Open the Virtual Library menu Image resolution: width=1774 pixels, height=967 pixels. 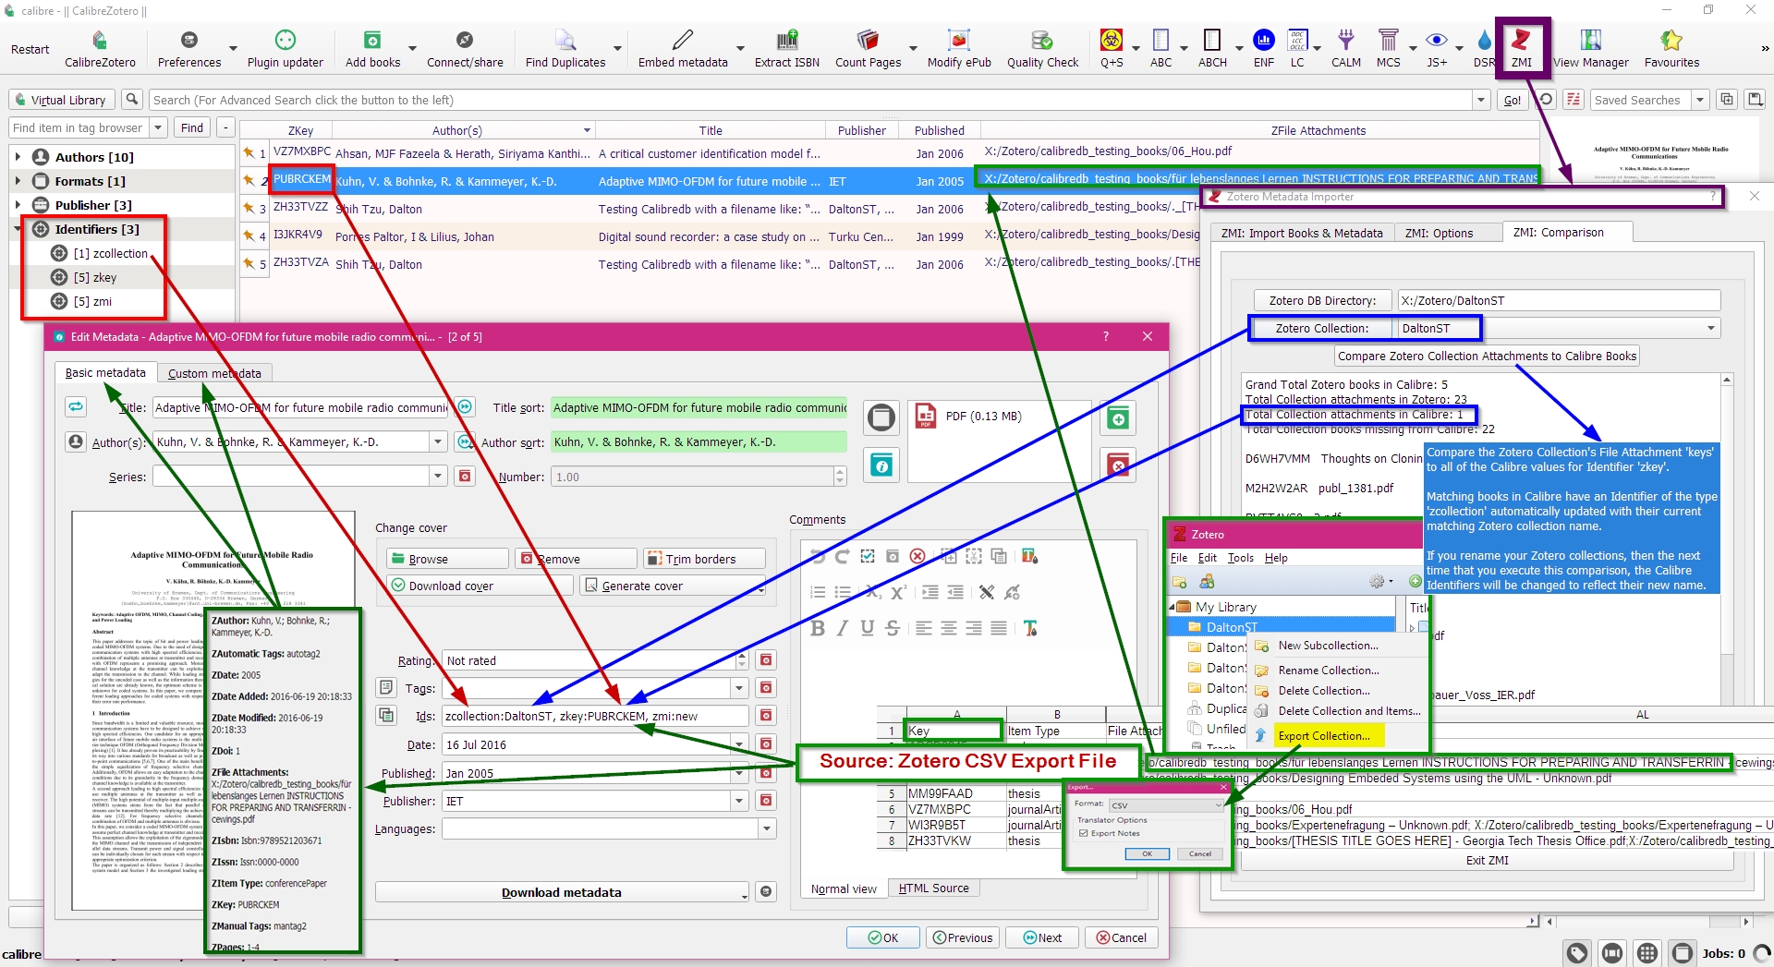pyautogui.click(x=61, y=100)
